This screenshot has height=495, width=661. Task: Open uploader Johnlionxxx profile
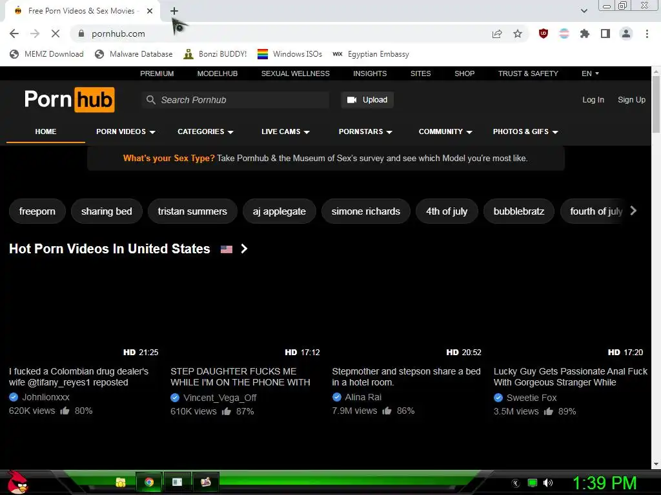pyautogui.click(x=46, y=397)
